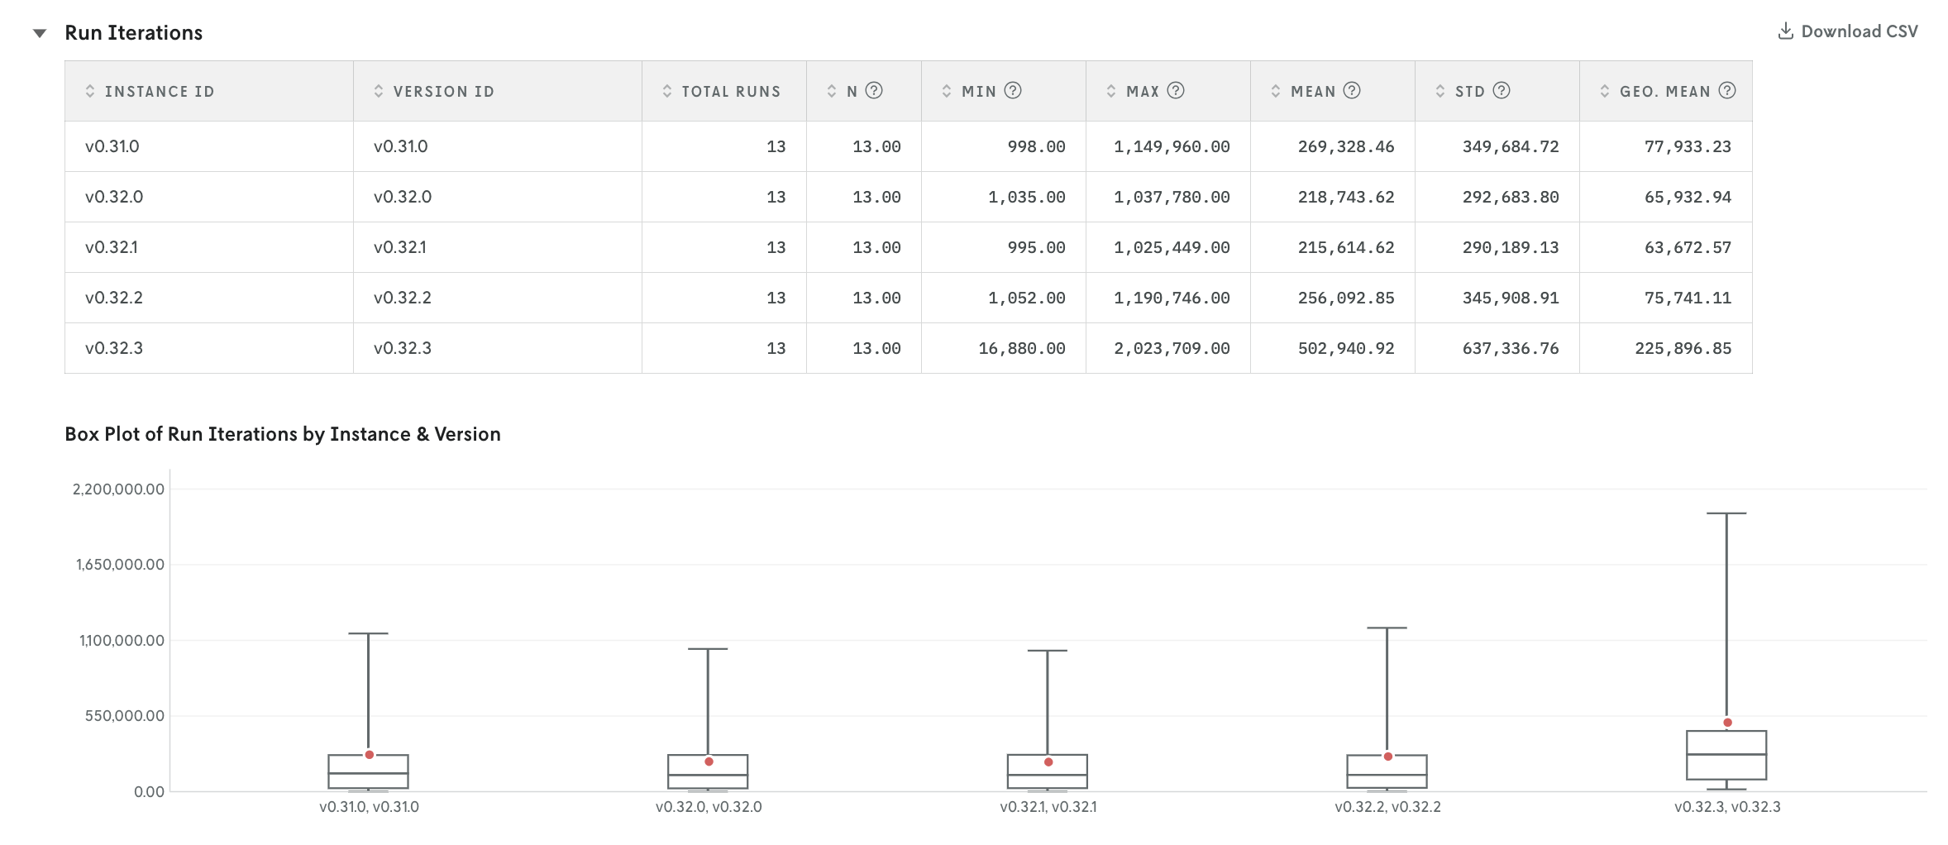Viewport: 1948px width, 845px height.
Task: Click red mean dot for v0.31.0
Action: point(370,755)
